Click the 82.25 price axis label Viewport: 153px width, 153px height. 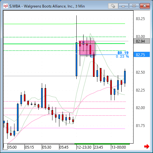click(140, 90)
